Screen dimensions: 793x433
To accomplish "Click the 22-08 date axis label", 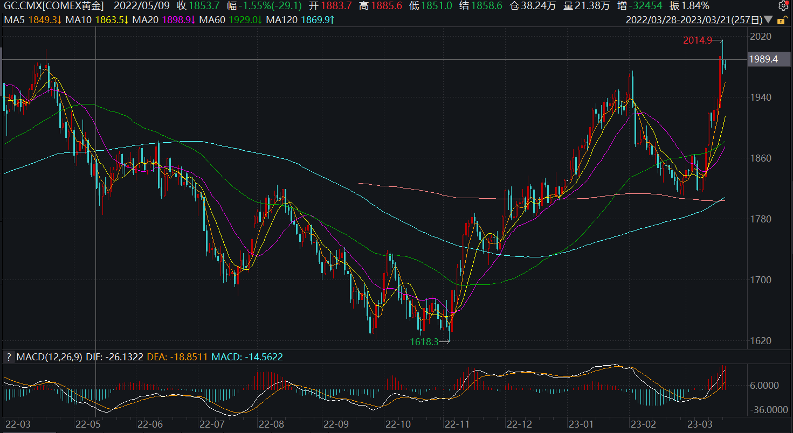I will tap(271, 424).
